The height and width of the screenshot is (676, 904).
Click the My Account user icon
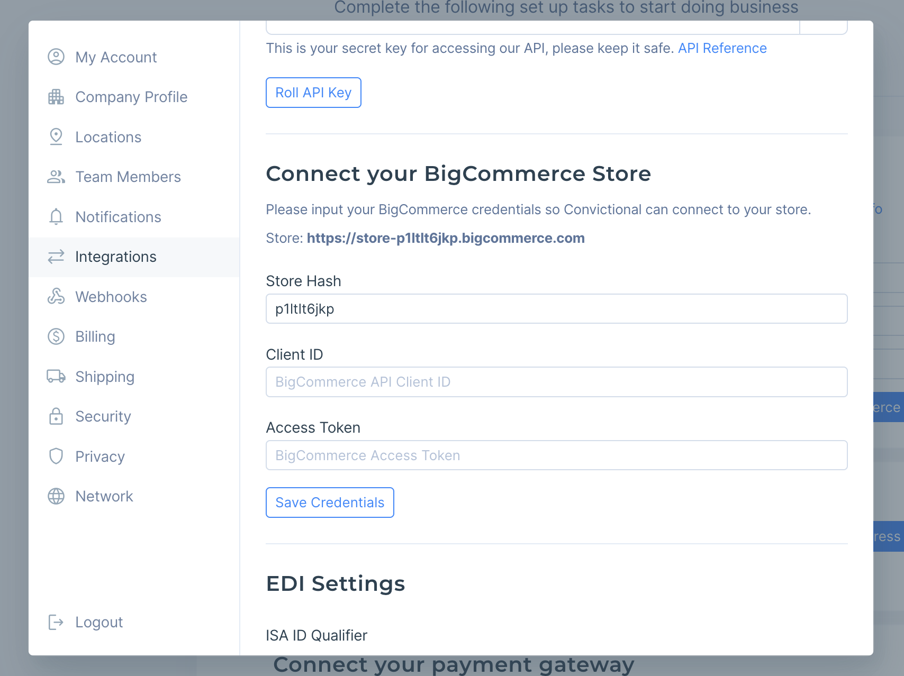56,57
